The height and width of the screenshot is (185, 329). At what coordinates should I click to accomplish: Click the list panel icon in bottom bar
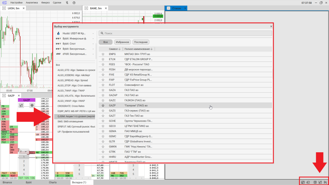315,182
